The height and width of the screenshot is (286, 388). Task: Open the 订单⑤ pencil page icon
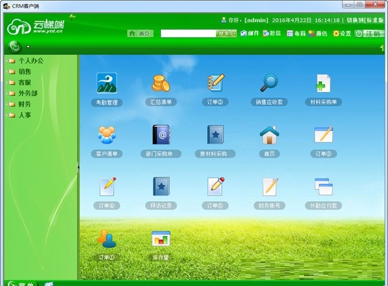tap(216, 186)
